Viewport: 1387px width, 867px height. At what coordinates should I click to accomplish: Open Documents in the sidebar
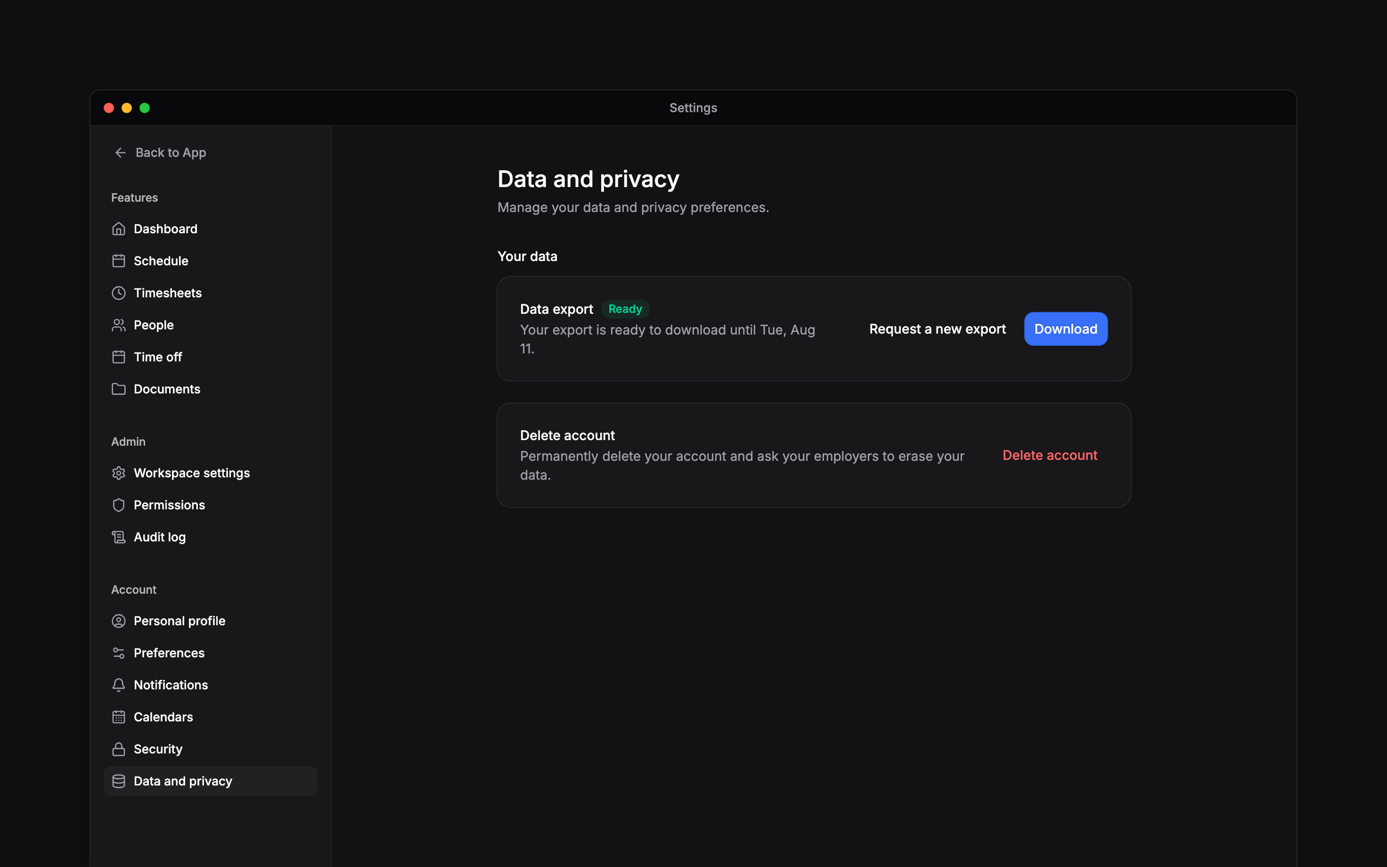[x=210, y=389]
